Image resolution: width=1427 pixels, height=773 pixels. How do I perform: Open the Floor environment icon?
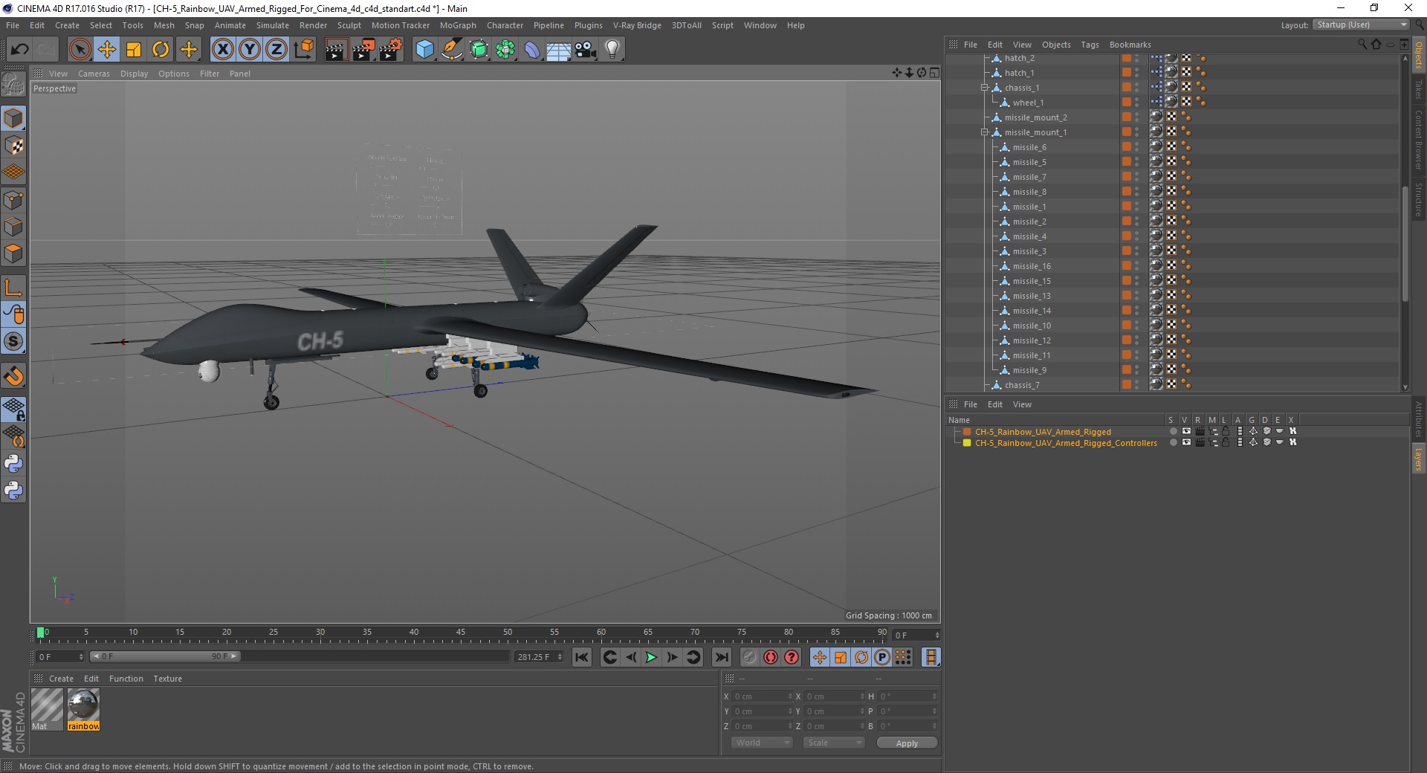click(559, 50)
